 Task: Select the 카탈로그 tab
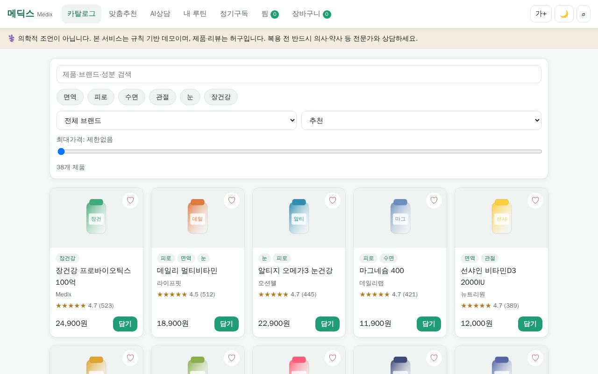pyautogui.click(x=81, y=14)
